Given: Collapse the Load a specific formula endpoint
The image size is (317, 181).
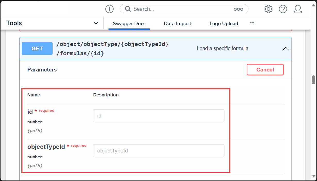Looking at the screenshot, I should click(x=286, y=49).
